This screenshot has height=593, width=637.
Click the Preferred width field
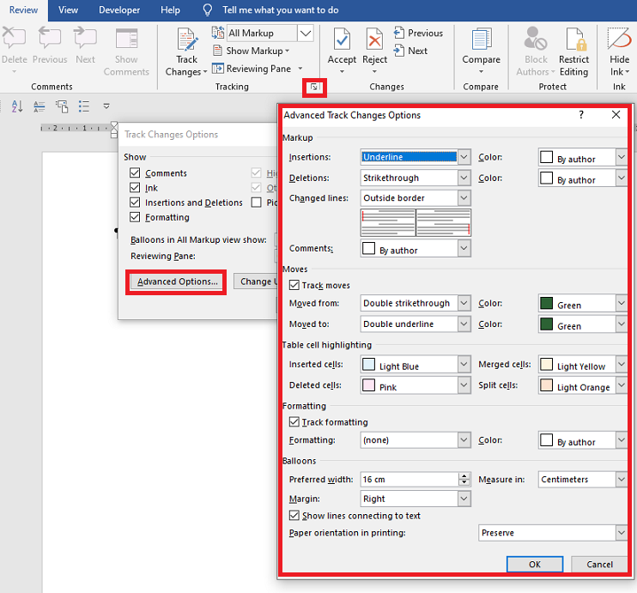409,479
